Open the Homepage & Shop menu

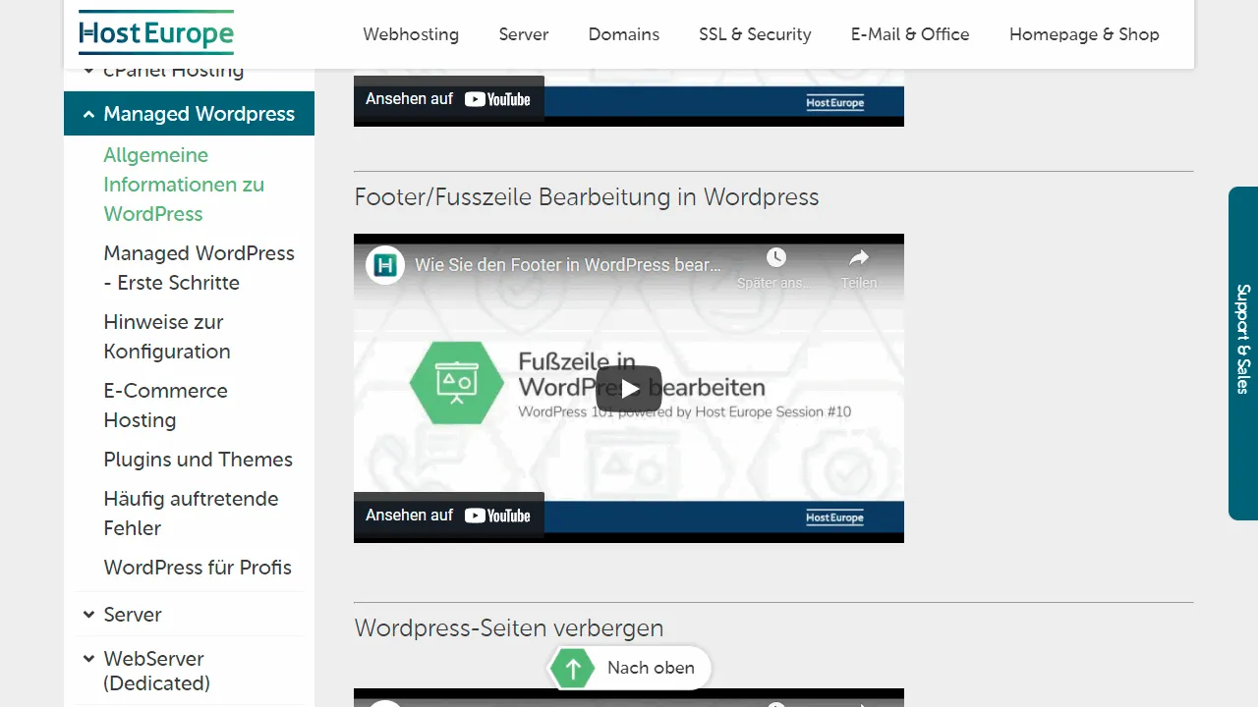(1084, 34)
